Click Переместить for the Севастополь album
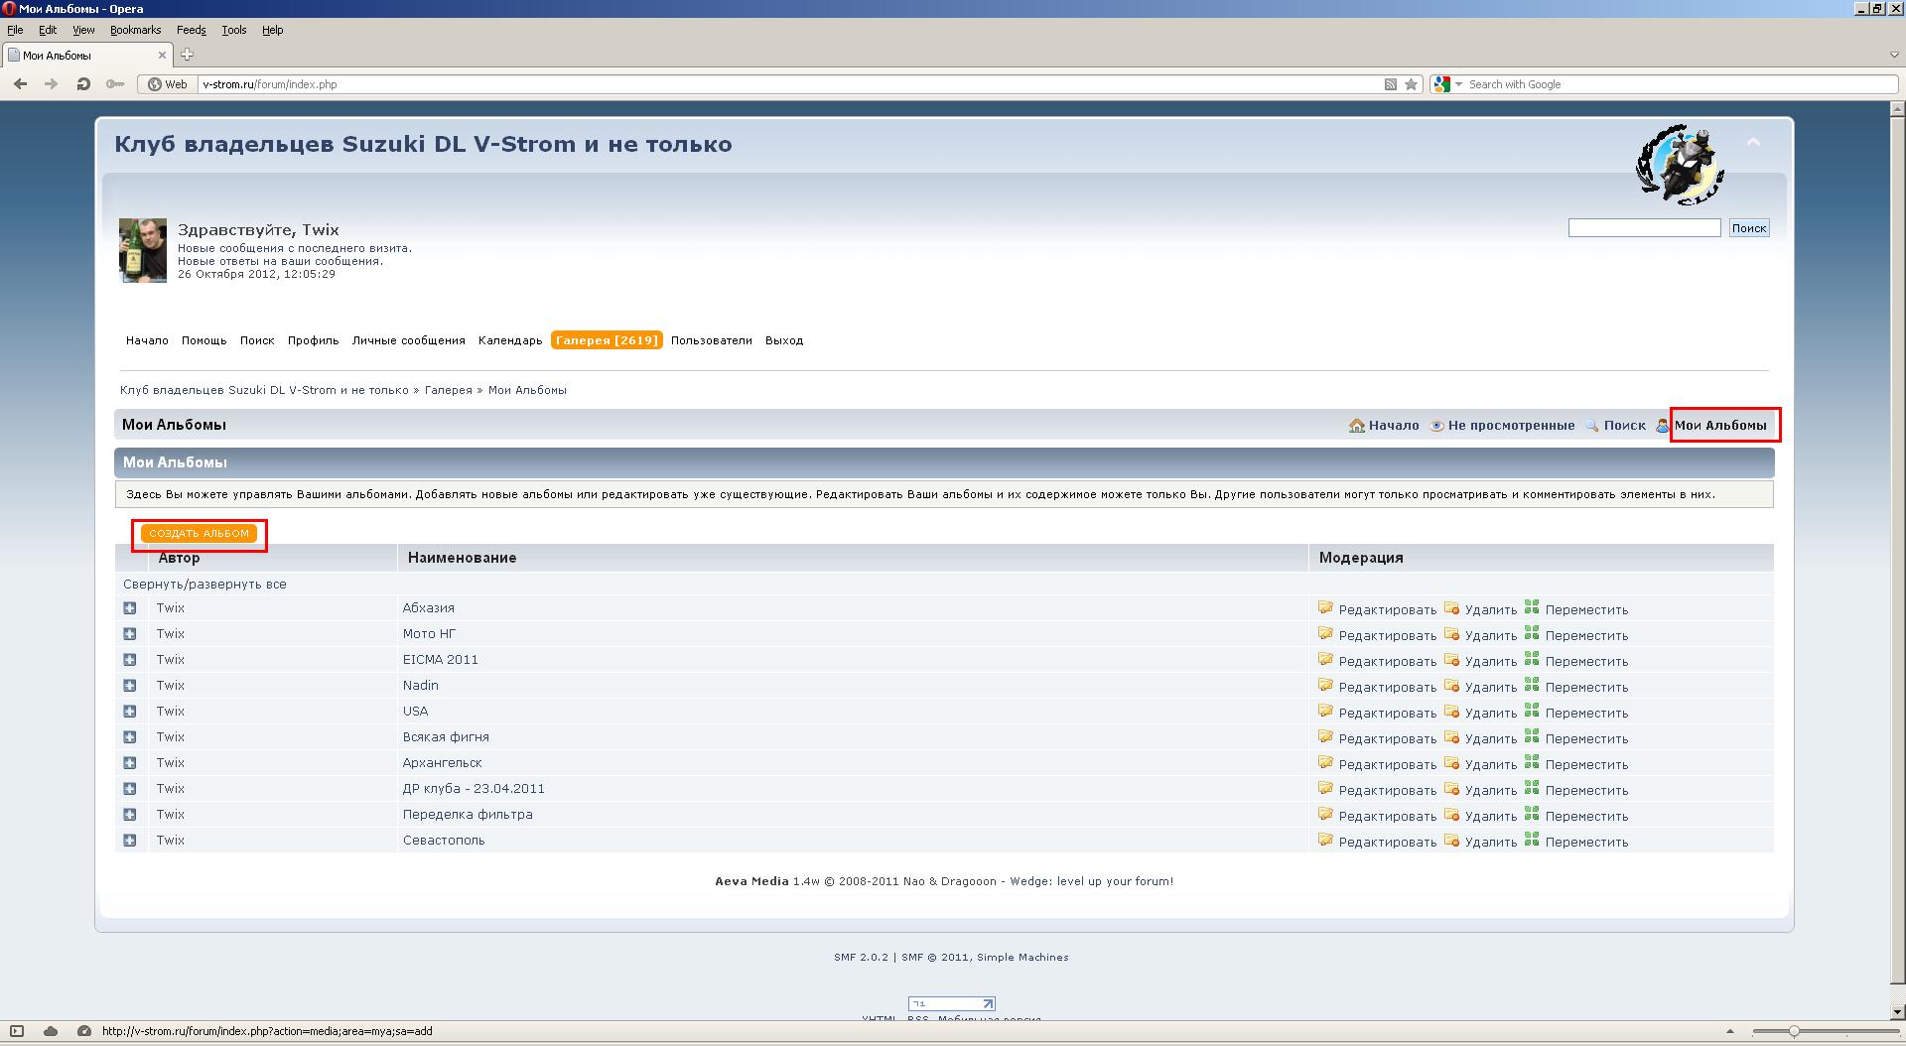This screenshot has height=1046, width=1906. [1586, 843]
